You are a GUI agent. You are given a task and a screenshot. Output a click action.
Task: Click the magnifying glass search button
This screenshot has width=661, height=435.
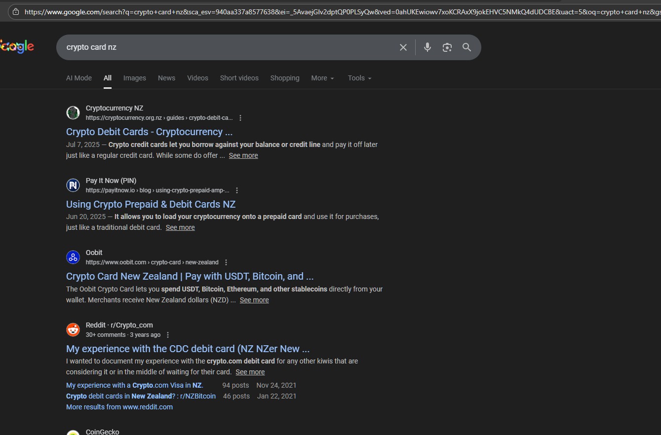(467, 47)
